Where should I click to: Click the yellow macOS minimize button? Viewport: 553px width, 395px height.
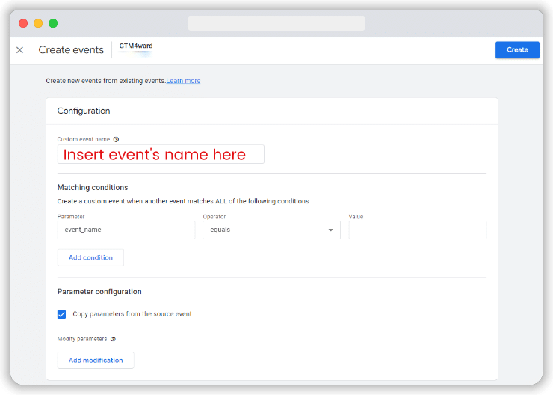pos(38,23)
